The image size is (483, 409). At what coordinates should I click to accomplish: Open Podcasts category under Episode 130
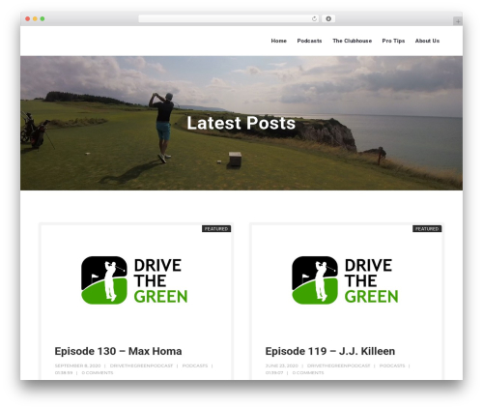[195, 365]
